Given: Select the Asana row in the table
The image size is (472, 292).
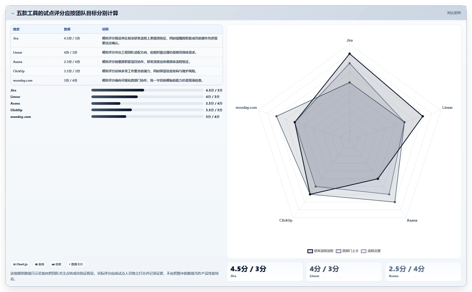Looking at the screenshot, I should pyautogui.click(x=117, y=62).
